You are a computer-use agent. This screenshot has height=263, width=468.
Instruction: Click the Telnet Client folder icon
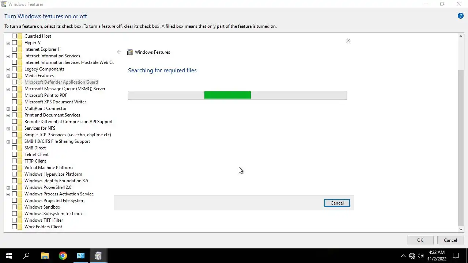[20, 155]
